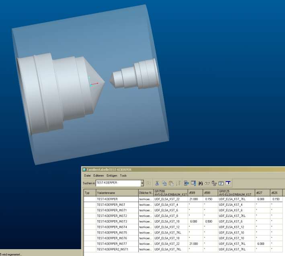Click the grayed go-up-level icon
Image resolution: width=285 pixels, height=256 pixels.
(149, 183)
